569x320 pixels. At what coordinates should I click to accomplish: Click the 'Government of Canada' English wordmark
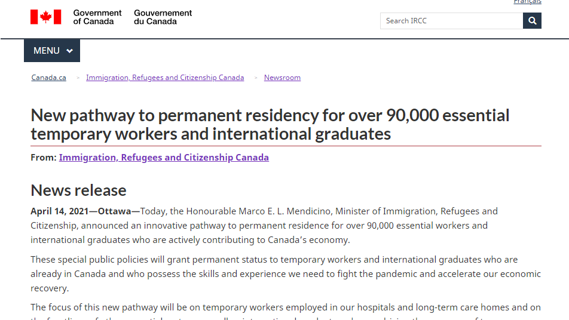pos(97,17)
